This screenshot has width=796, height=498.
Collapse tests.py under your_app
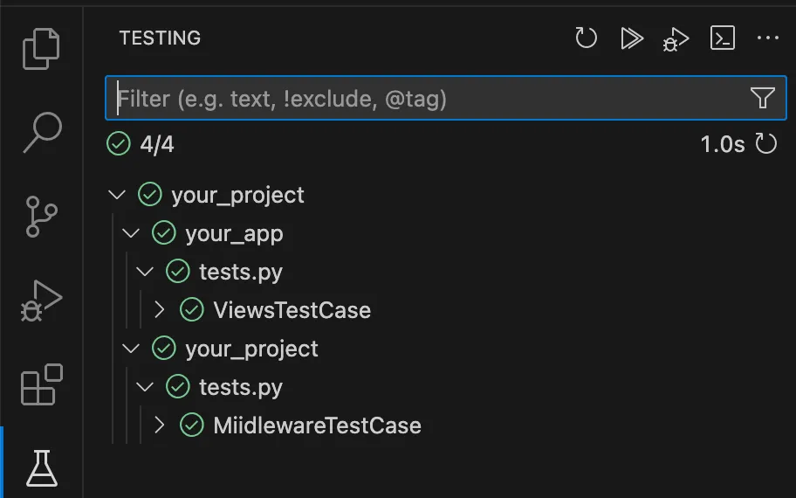[x=145, y=272]
